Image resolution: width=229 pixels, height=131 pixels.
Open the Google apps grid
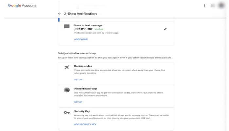(213, 6)
